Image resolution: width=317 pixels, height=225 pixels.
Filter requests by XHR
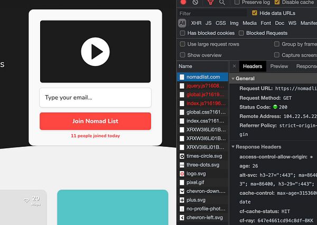click(197, 23)
